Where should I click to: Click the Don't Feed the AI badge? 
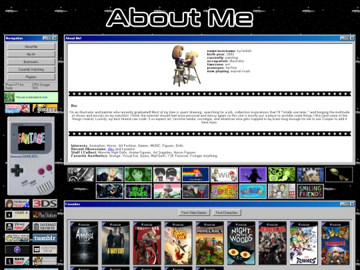pos(45,249)
